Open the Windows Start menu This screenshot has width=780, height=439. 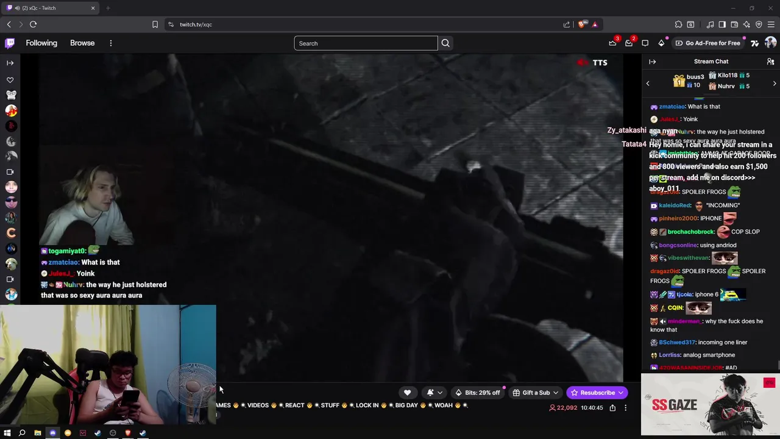coord(7,433)
